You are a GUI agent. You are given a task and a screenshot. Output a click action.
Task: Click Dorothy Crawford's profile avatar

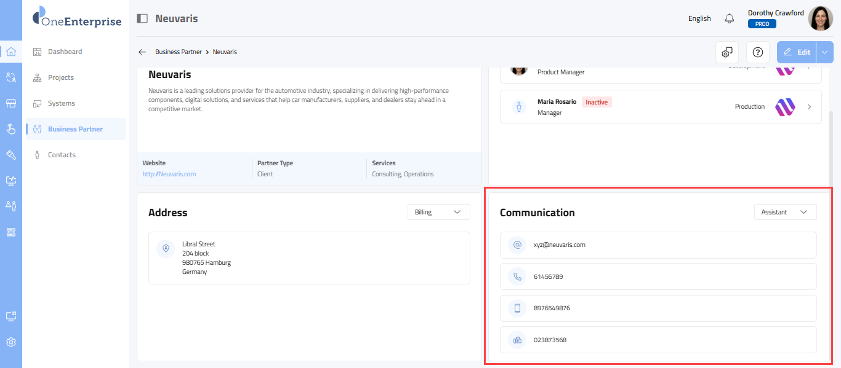[x=820, y=18]
